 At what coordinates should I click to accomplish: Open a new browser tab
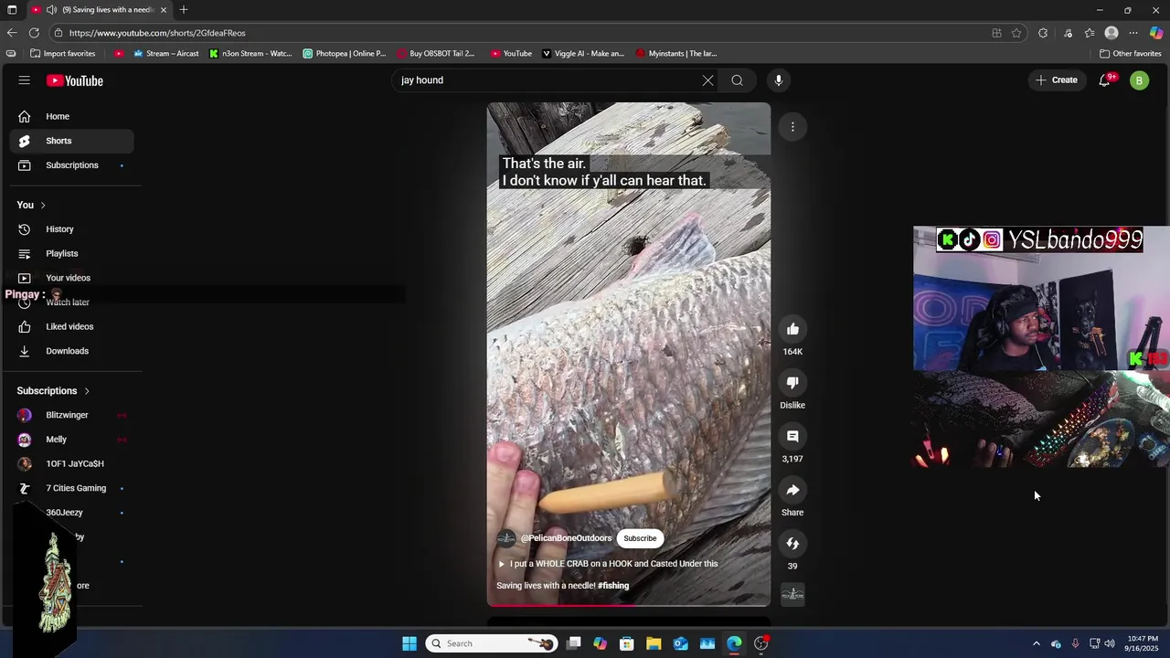click(x=184, y=9)
